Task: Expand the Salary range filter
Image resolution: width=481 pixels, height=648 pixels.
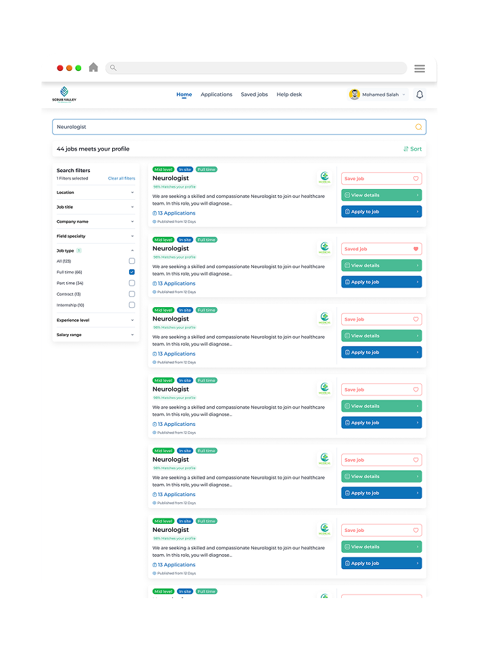Action: point(95,335)
